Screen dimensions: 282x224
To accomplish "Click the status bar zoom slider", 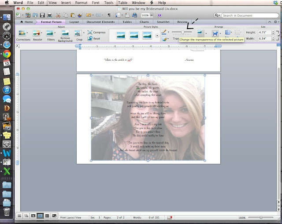I will pyautogui.click(x=261, y=217).
